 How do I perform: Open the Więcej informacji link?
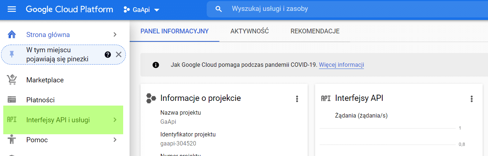pos(341,65)
